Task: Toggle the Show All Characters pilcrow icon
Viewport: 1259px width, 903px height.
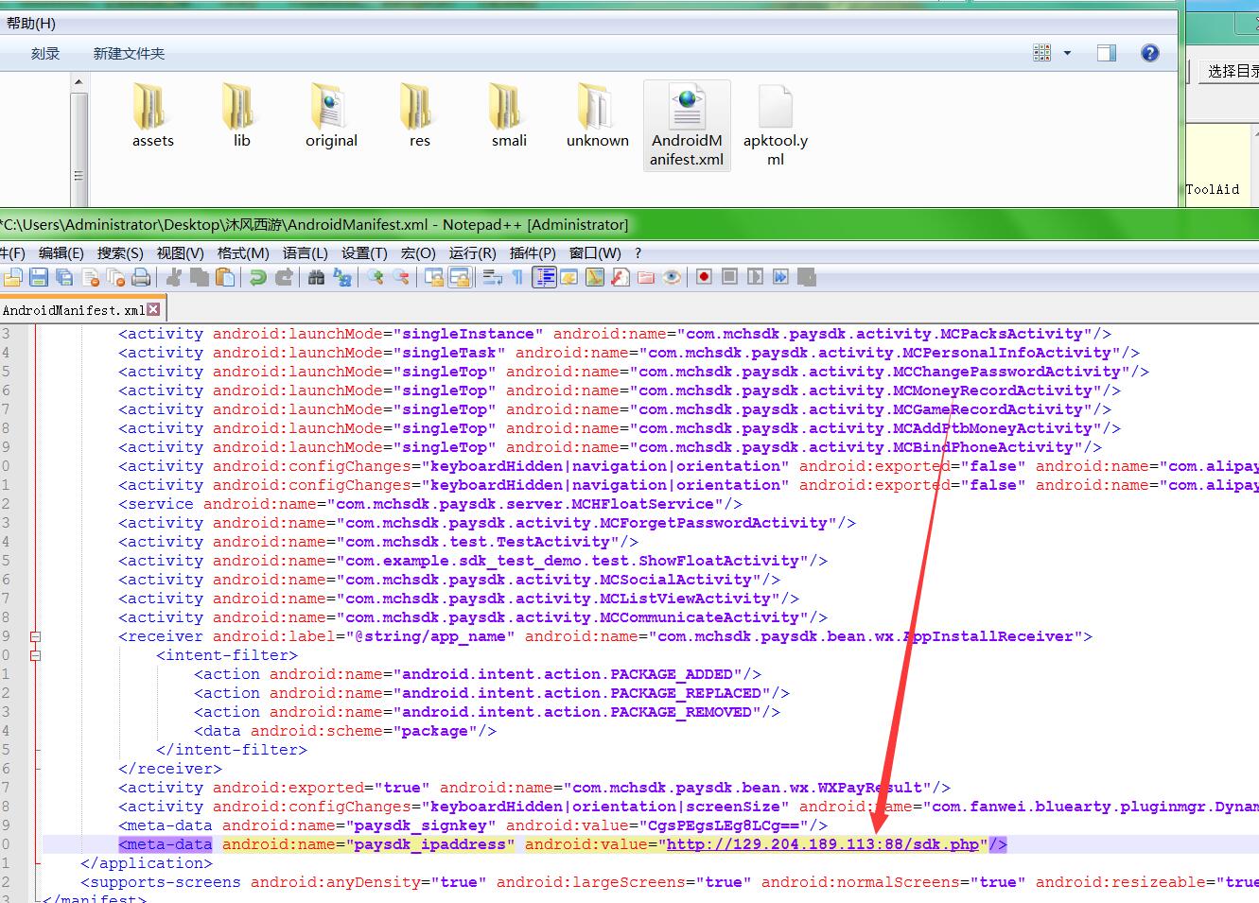Action: [x=517, y=277]
